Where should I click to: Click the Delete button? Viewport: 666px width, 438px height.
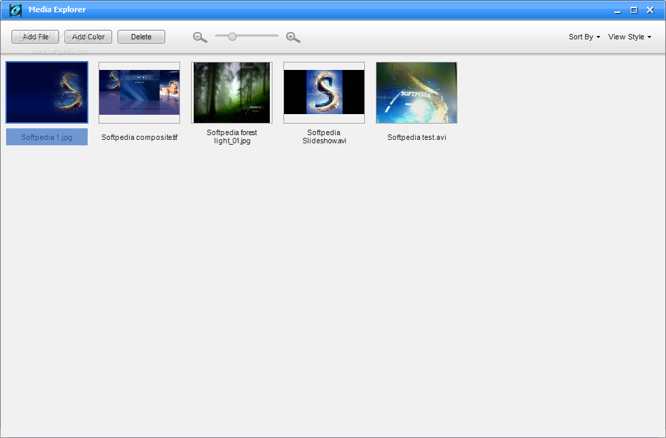pyautogui.click(x=141, y=37)
